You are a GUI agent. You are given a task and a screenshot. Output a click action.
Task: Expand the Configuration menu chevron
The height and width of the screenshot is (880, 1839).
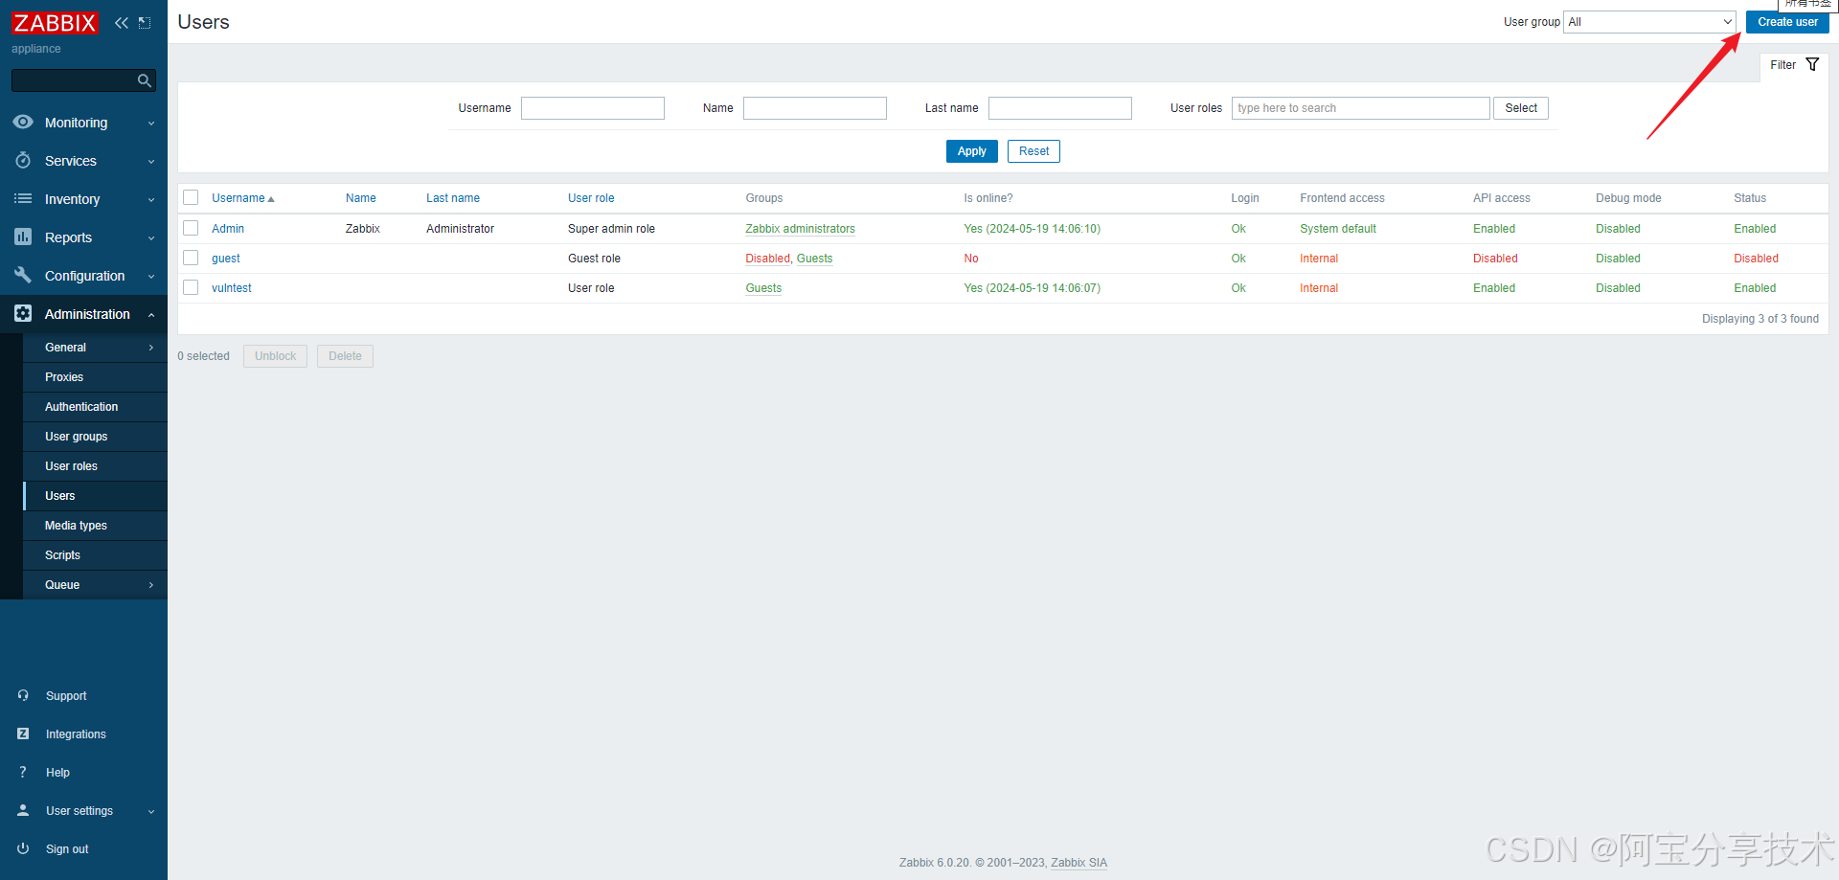(151, 277)
